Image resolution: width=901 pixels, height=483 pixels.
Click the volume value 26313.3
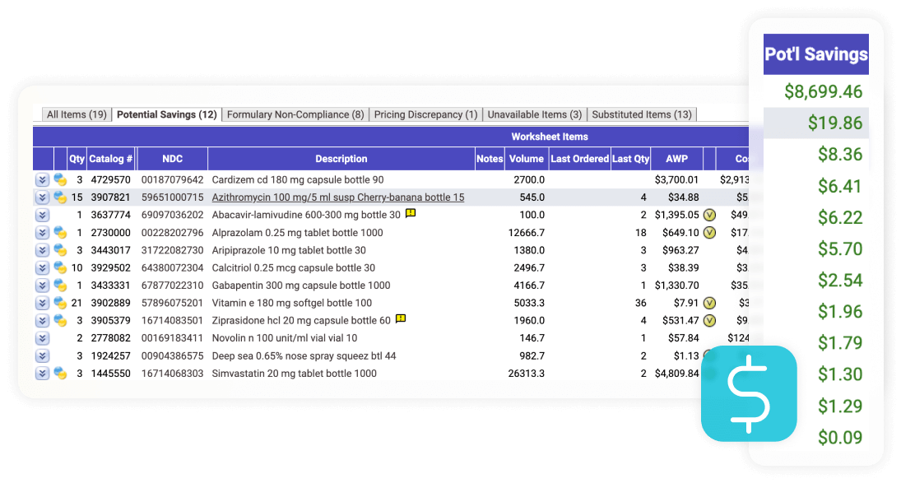tap(527, 374)
